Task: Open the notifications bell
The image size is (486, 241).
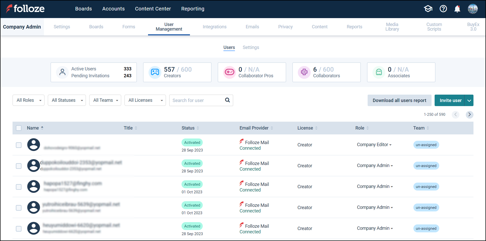Action: pyautogui.click(x=457, y=9)
